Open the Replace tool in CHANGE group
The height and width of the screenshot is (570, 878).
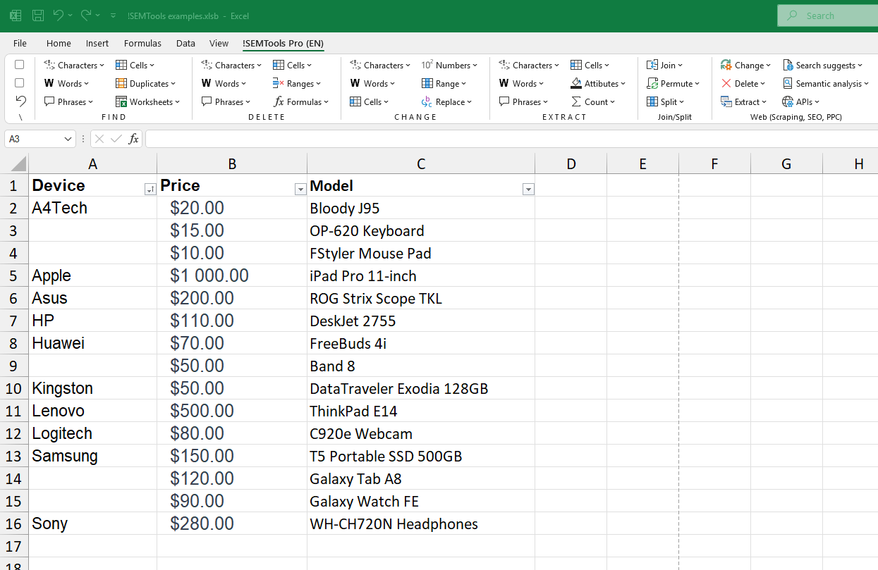(447, 101)
